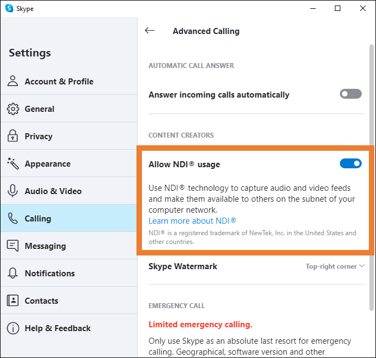The image size is (376, 358).
Task: Click the Skype Watermark label
Action: (183, 266)
